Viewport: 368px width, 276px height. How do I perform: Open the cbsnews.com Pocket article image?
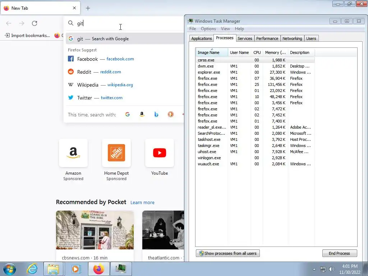95,230
